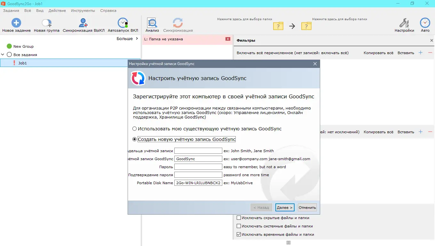
Task: Add a new group with Новая группа
Action: tap(47, 23)
